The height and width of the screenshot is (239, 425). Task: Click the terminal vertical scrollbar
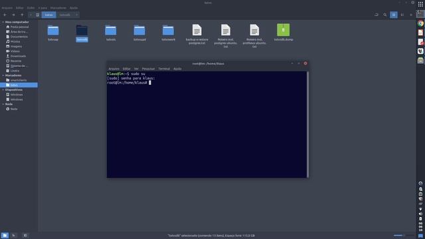coord(307,124)
